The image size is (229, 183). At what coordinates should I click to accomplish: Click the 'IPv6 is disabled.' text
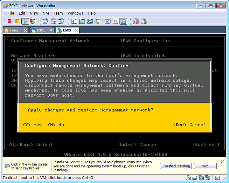point(143,56)
